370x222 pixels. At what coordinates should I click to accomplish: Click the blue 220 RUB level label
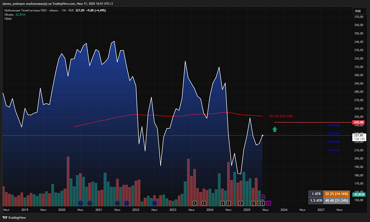[333, 142]
